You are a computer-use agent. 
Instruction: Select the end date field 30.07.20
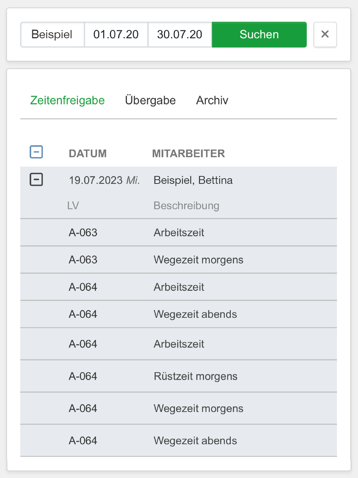180,35
